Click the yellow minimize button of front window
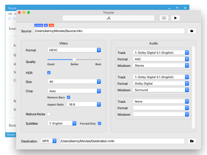 [x=24, y=13]
